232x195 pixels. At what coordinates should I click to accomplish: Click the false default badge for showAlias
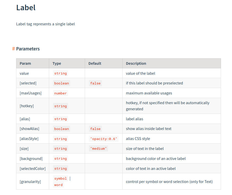95,128
